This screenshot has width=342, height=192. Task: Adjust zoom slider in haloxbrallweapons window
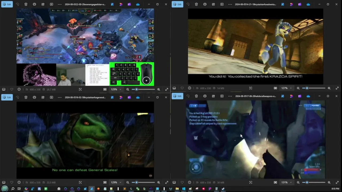pos(314,182)
